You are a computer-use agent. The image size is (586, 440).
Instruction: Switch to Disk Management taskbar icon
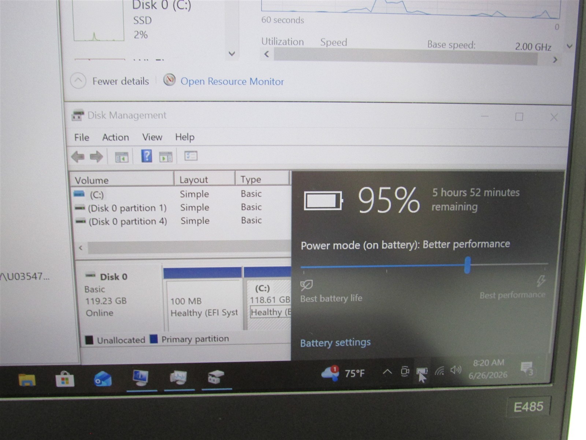[216, 377]
